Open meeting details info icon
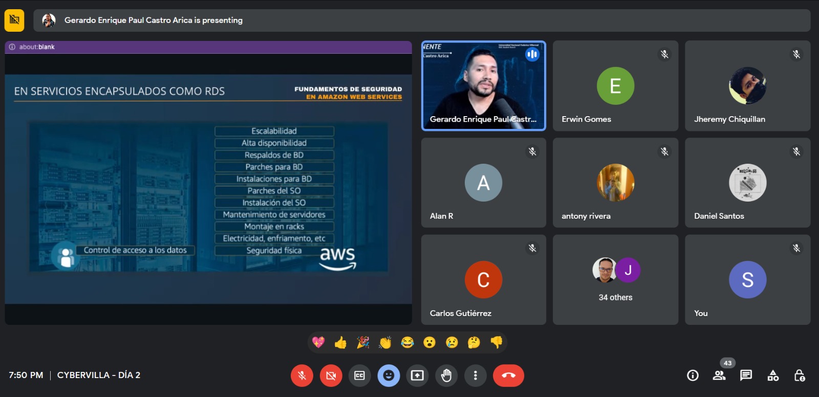The image size is (819, 397). 693,376
